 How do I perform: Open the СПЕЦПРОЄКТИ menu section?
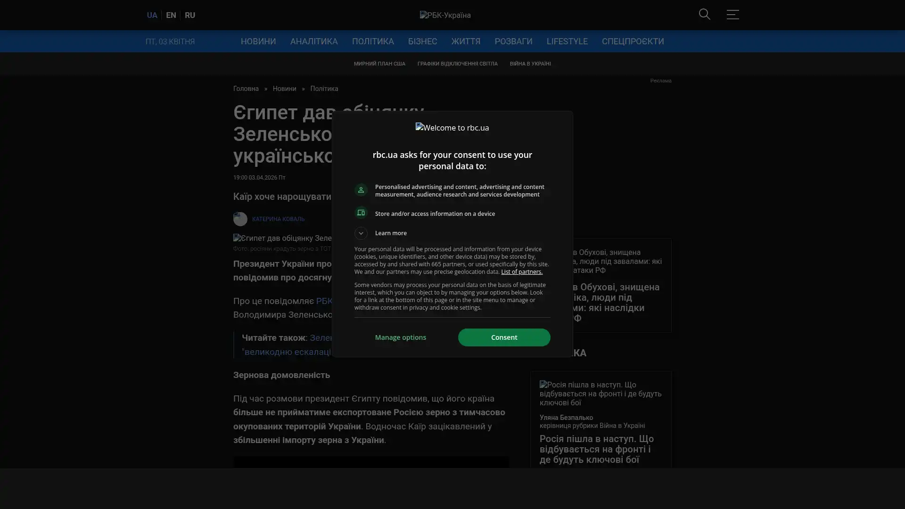633,41
